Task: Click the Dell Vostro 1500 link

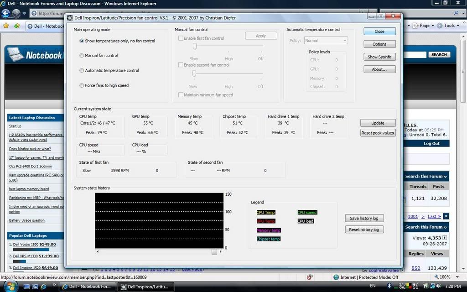Action: 26,245
